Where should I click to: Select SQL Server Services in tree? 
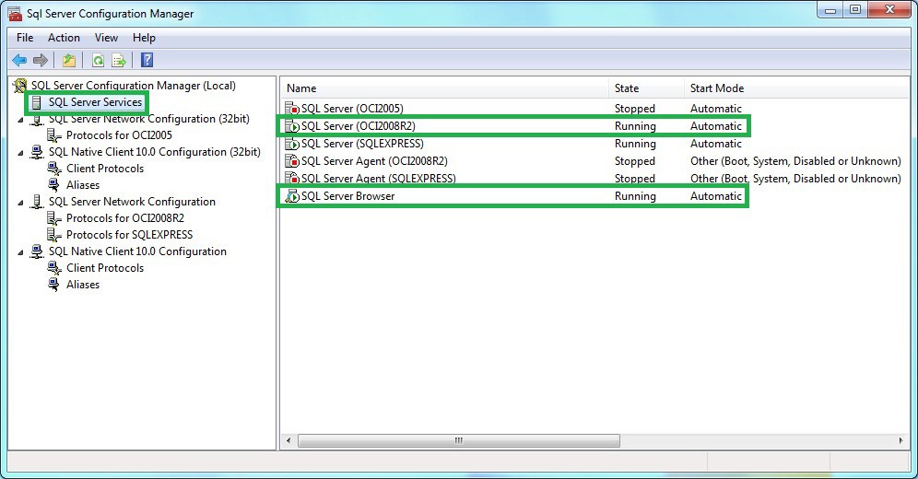coord(95,102)
